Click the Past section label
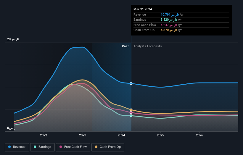243x155 pixels. 125,46
